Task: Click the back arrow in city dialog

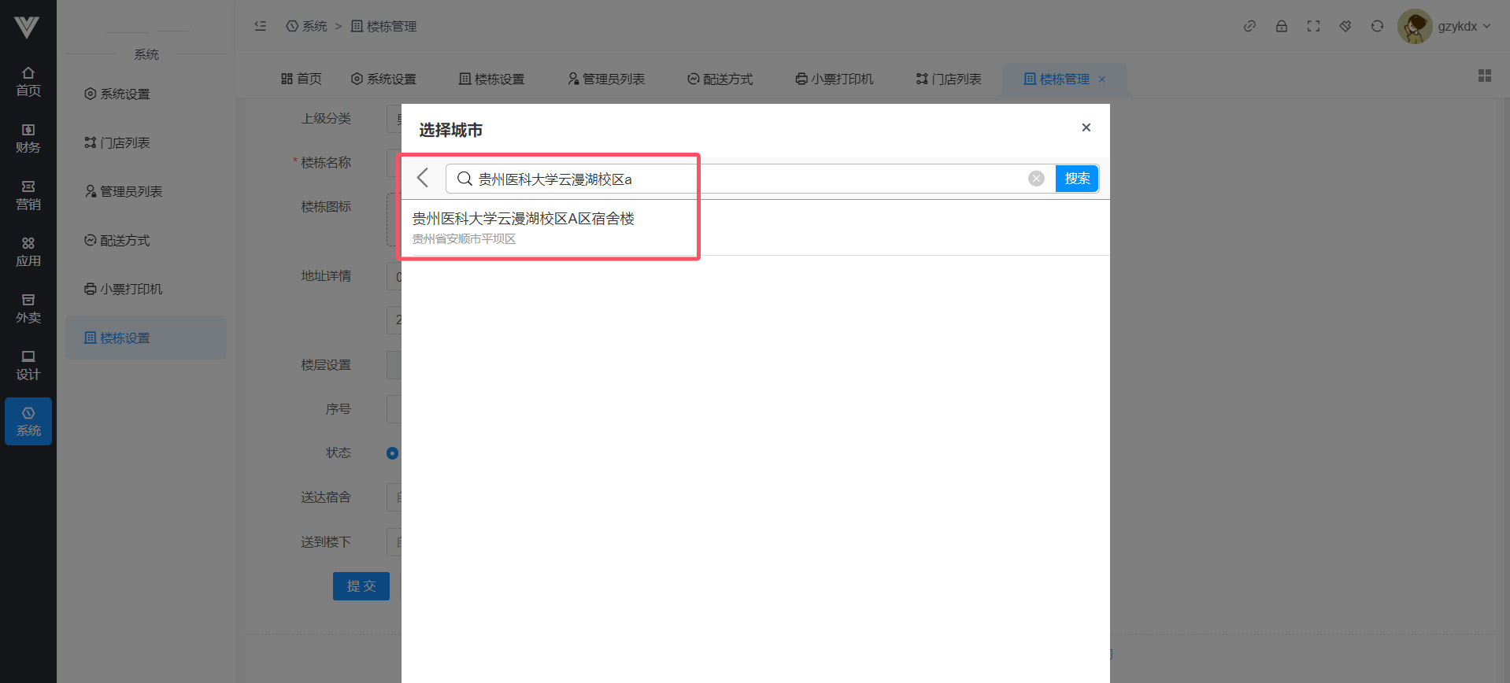Action: 423,178
